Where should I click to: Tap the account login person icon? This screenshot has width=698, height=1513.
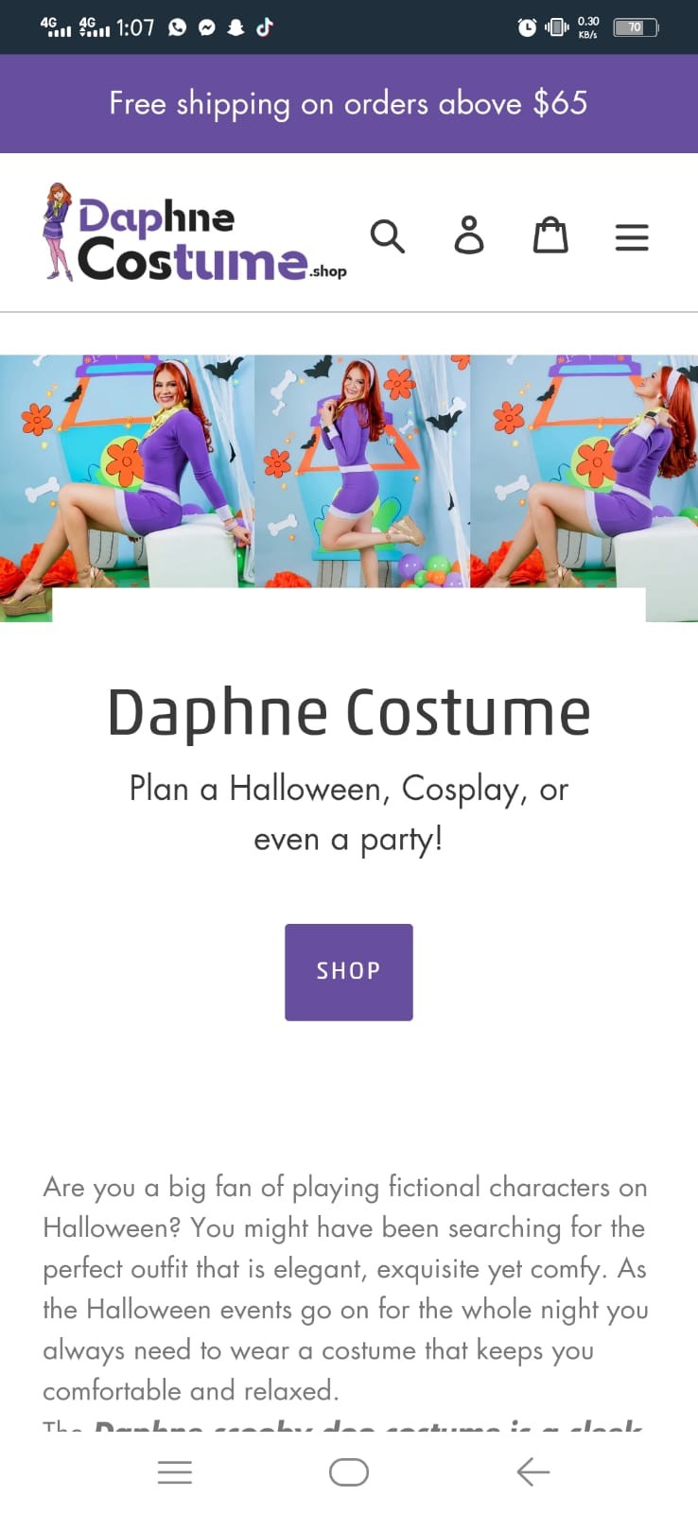[469, 235]
